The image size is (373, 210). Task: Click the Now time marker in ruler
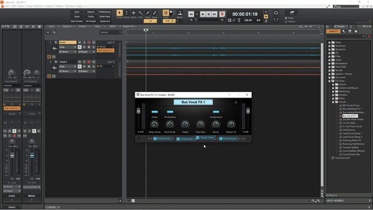click(x=146, y=30)
